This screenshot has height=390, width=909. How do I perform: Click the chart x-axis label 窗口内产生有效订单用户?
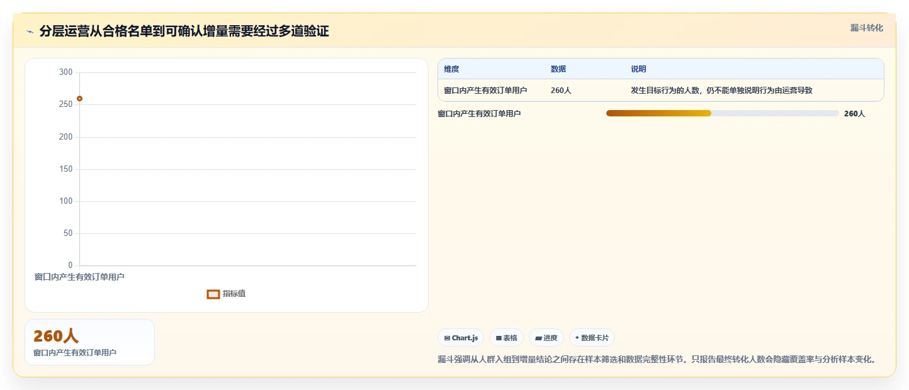coord(79,277)
